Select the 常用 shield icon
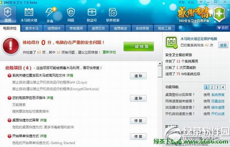Image resolution: width=230 pixels, height=147 pixels. tap(8, 12)
